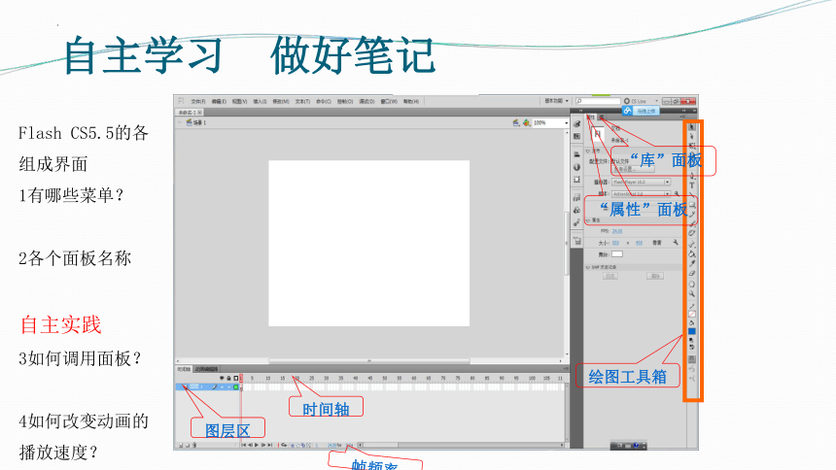Open the Align panel icon in dock

[576, 154]
